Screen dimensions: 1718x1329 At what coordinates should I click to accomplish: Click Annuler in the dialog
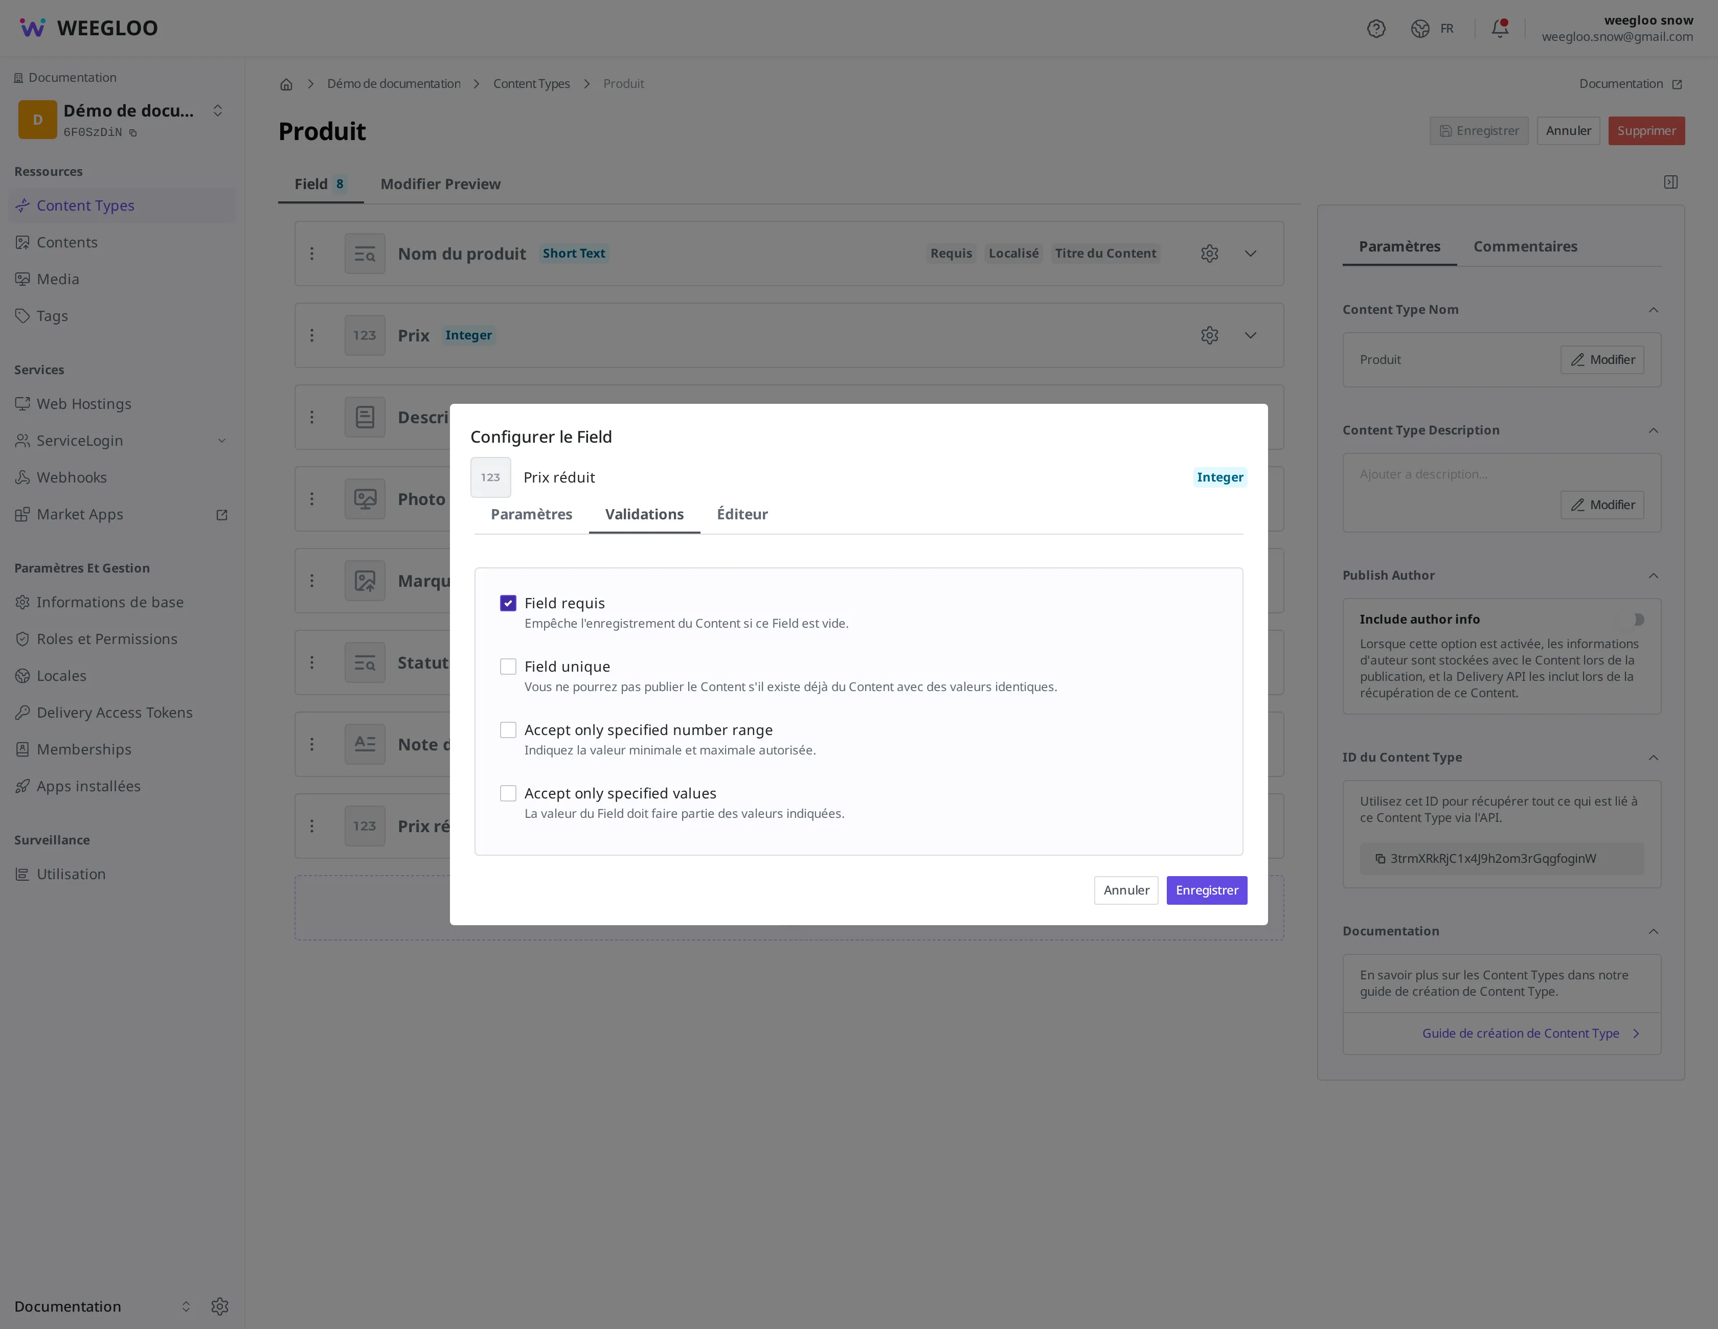tap(1126, 890)
